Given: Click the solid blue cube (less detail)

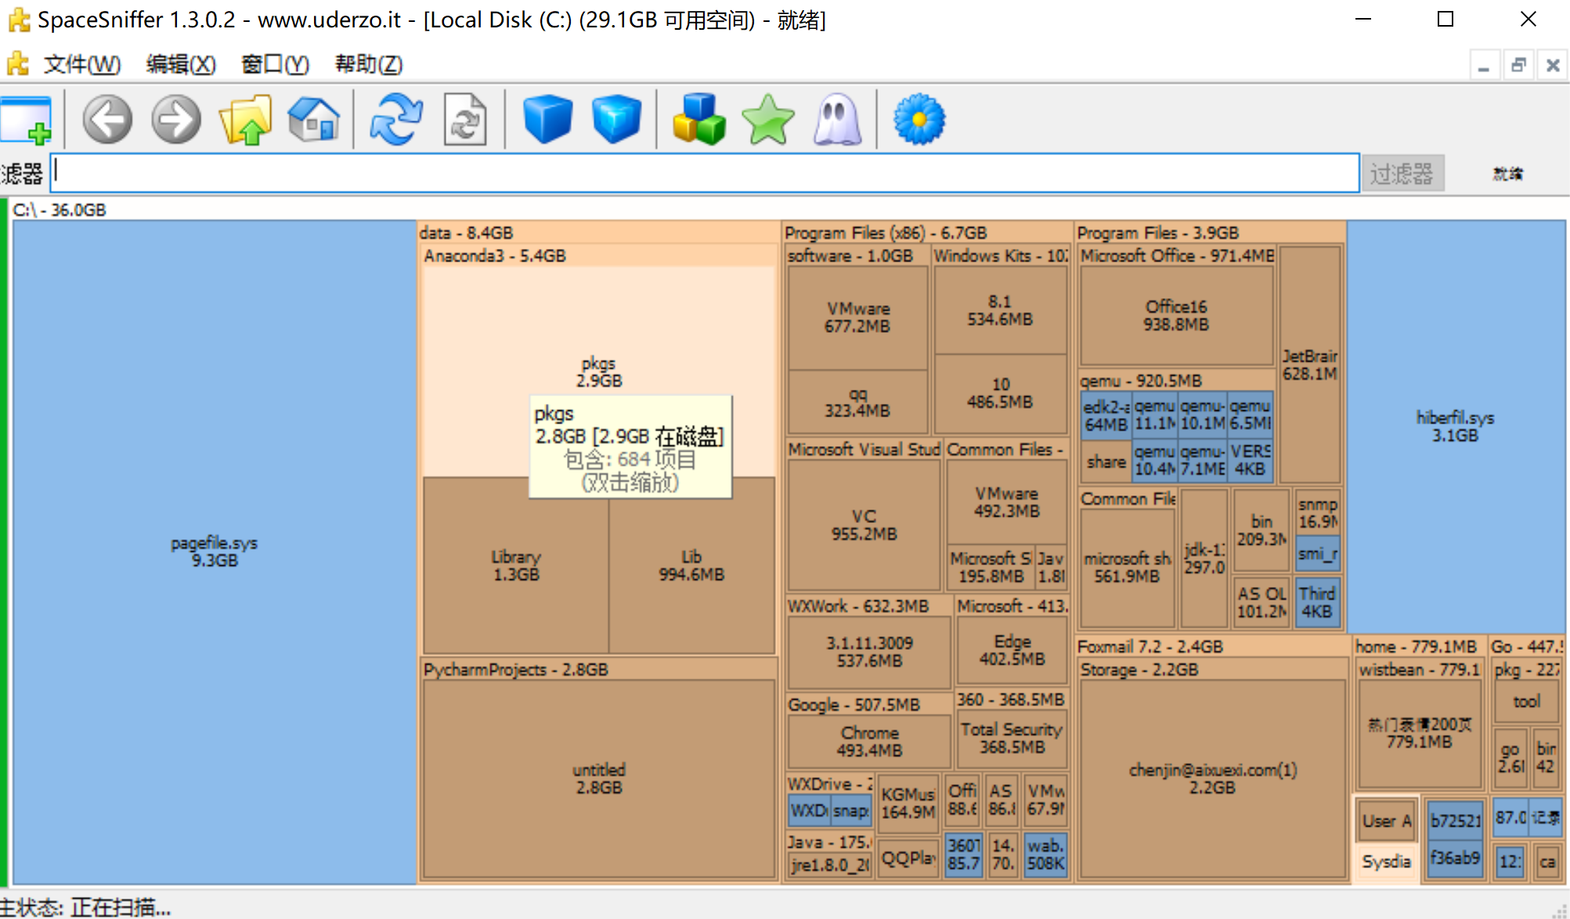Looking at the screenshot, I should pos(547,119).
